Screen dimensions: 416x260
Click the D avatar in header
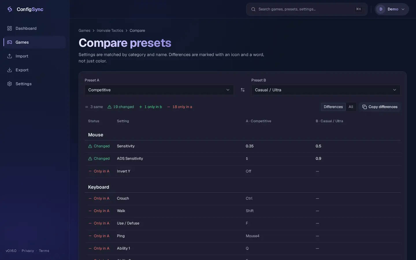pyautogui.click(x=381, y=9)
